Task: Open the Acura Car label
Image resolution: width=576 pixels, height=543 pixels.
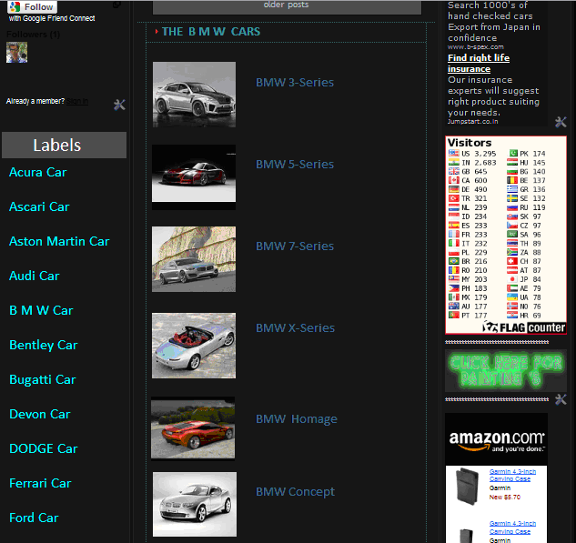Action: 38,172
